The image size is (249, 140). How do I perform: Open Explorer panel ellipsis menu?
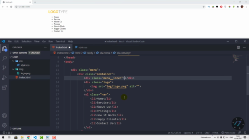click(x=45, y=47)
